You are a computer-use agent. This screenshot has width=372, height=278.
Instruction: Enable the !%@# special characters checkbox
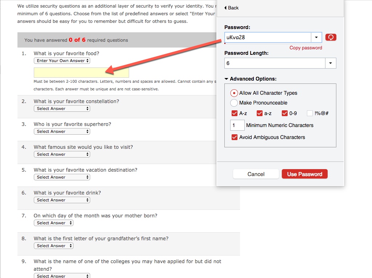click(x=309, y=113)
